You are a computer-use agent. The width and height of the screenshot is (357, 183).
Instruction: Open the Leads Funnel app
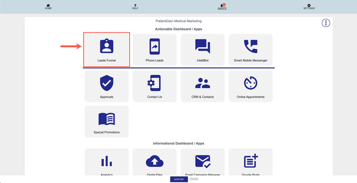tap(106, 50)
